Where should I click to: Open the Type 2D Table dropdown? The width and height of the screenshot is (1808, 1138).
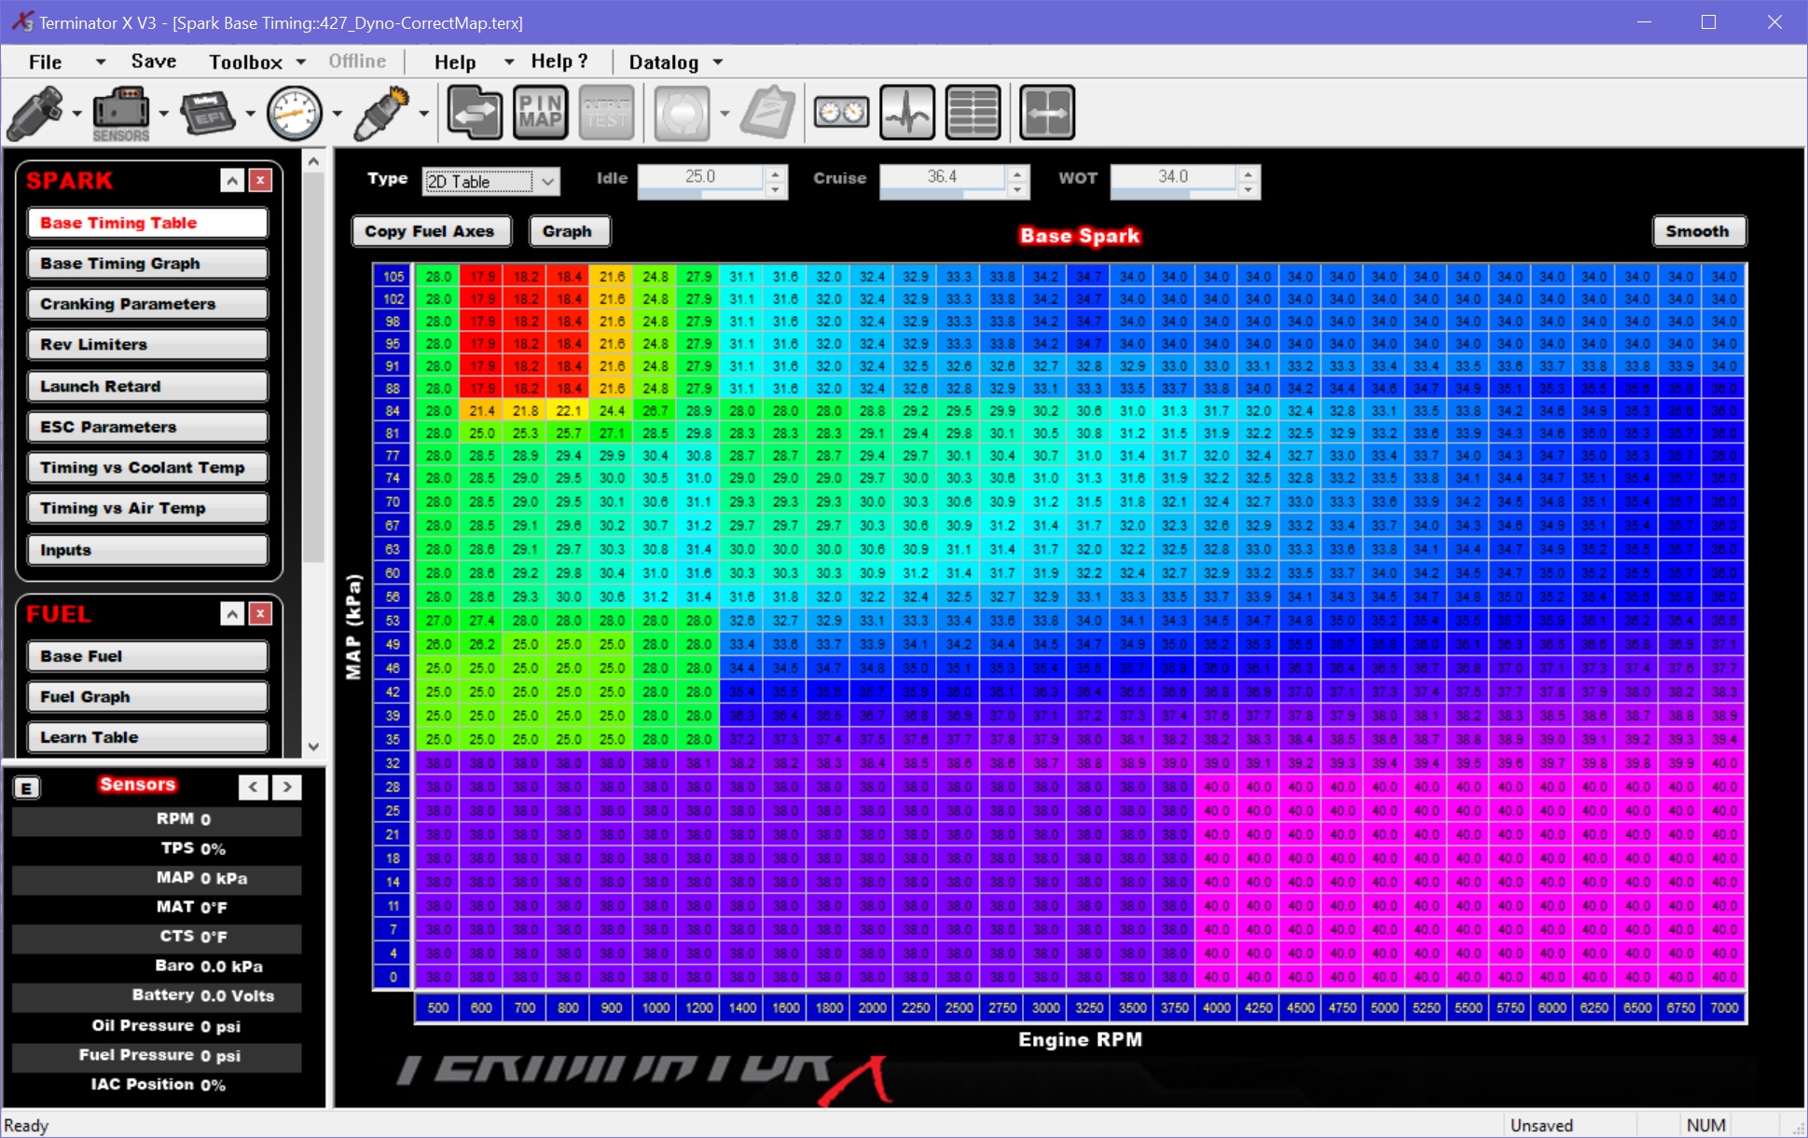click(491, 182)
